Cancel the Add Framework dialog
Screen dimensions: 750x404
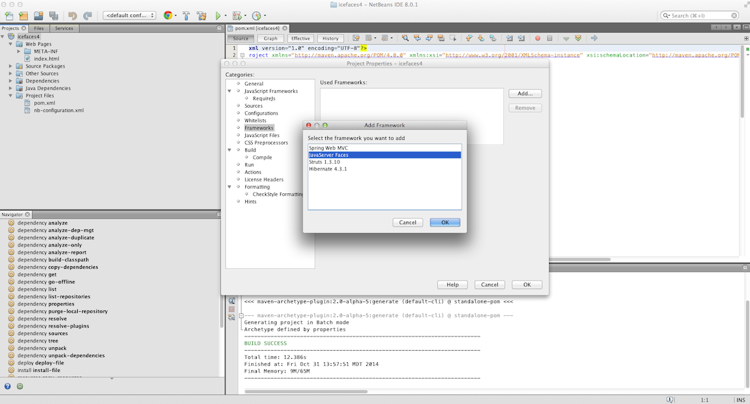pos(407,222)
